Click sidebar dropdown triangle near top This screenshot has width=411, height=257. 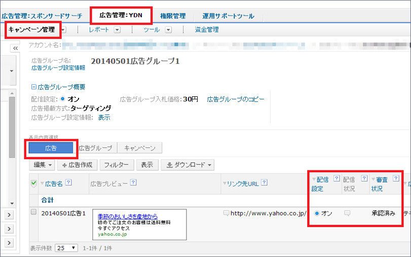point(12,71)
